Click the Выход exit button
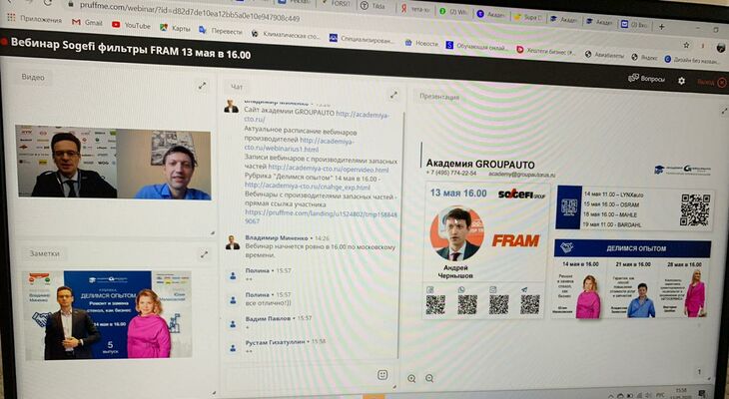The image size is (729, 399). [711, 82]
